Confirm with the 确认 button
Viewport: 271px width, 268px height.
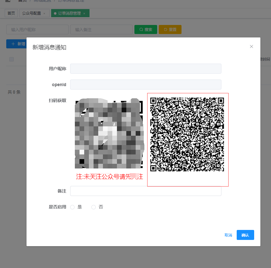pyautogui.click(x=245, y=235)
